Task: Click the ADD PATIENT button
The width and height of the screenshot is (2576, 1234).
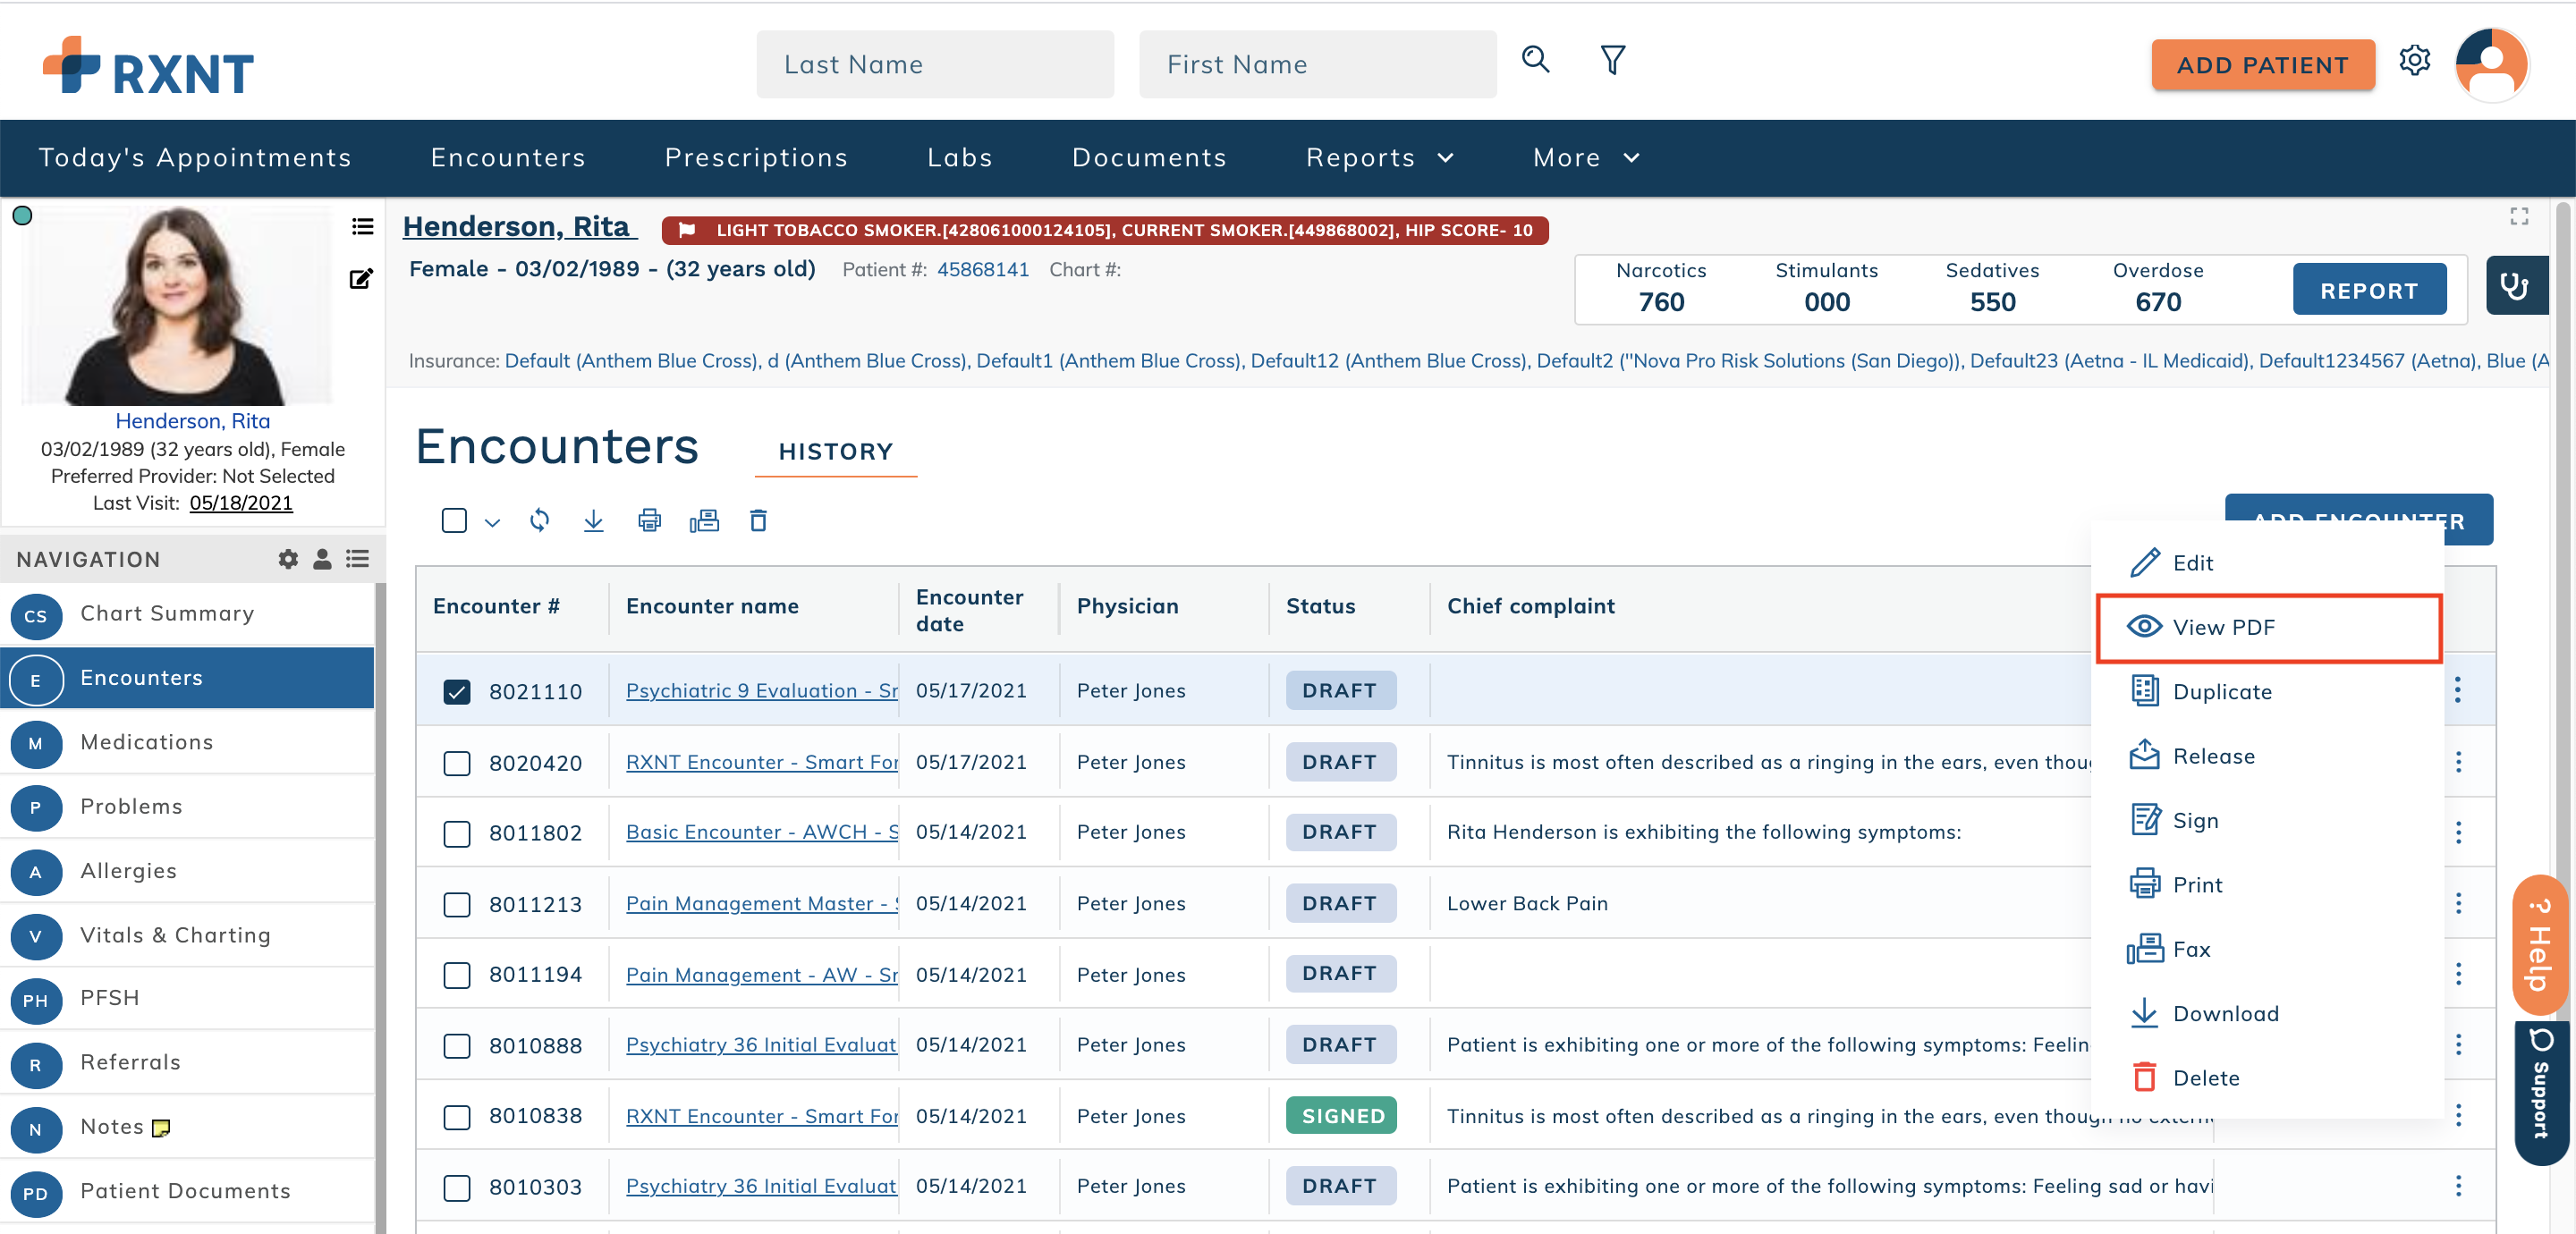Action: click(x=2262, y=65)
